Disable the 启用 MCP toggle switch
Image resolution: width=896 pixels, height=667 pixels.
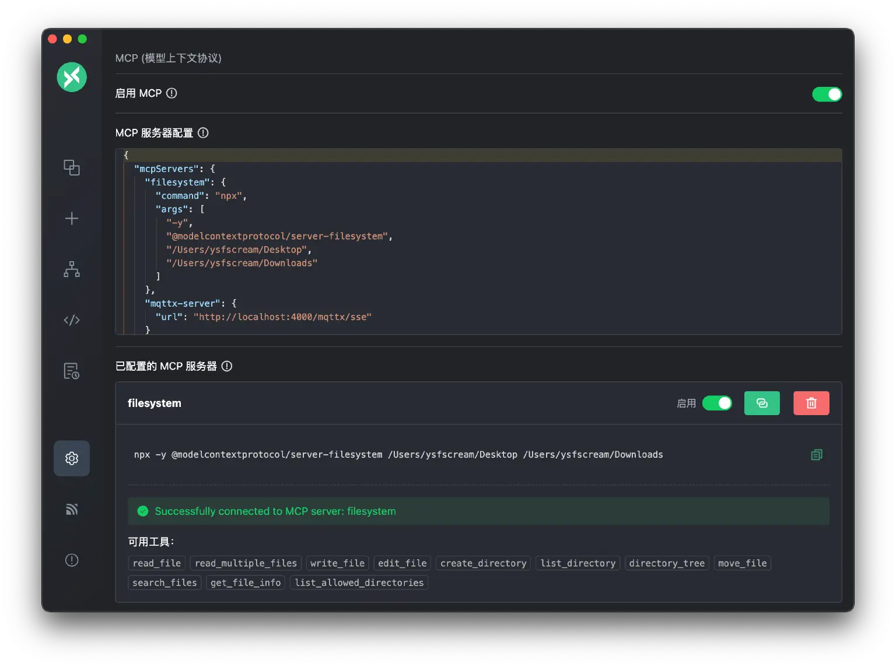click(827, 94)
